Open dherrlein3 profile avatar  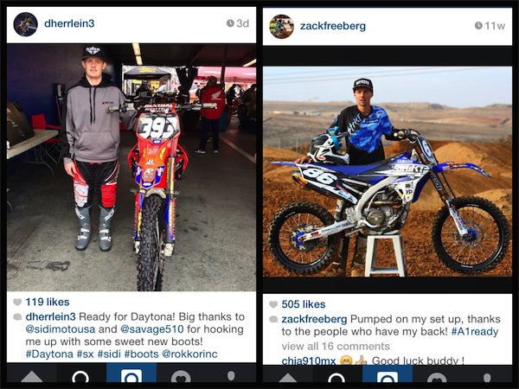coord(25,24)
